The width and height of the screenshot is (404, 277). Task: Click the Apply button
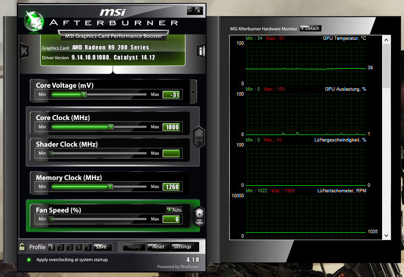pos(134,247)
